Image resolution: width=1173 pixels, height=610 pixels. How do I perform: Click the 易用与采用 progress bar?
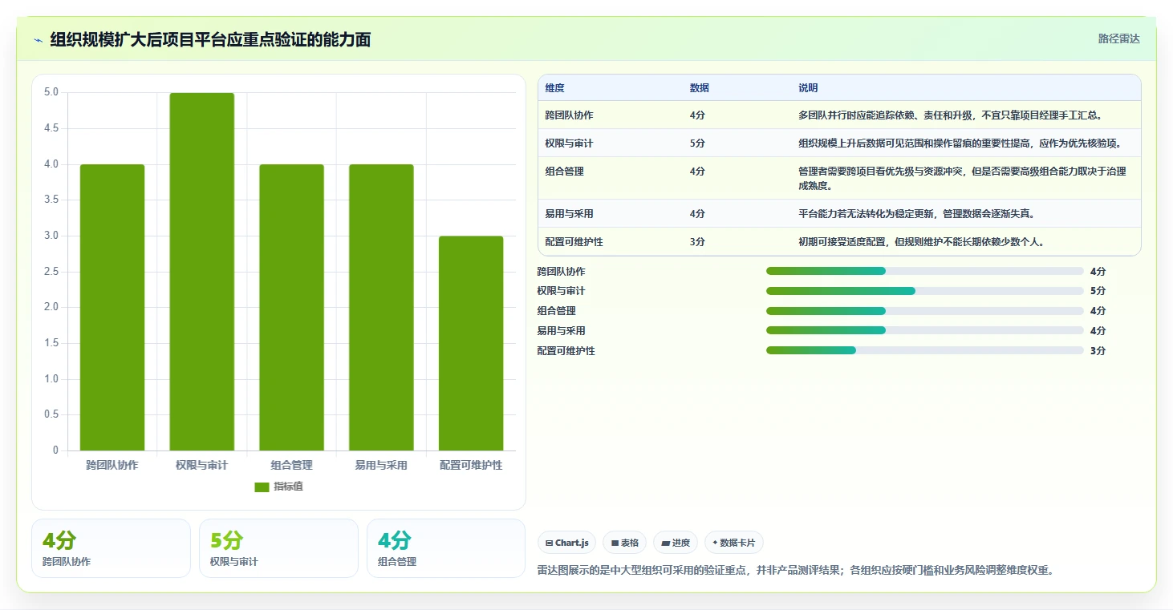(925, 330)
